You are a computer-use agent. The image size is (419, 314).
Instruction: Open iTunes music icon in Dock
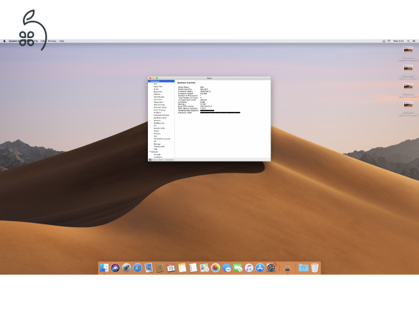point(249,268)
